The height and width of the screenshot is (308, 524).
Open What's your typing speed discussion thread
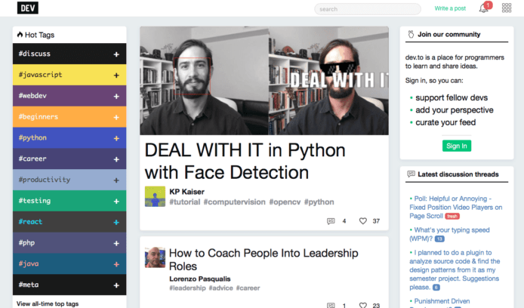pos(452,229)
